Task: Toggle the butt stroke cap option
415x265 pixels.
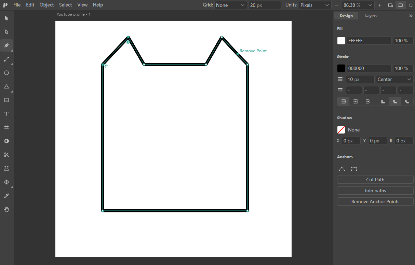Action: coord(344,101)
